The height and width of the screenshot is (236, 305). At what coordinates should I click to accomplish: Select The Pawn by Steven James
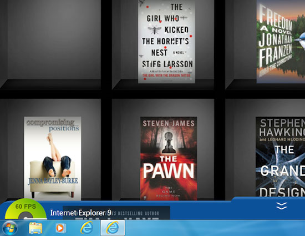[169, 158]
